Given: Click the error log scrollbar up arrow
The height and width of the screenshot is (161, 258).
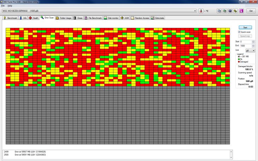Looking at the screenshot, I should pos(231,151).
